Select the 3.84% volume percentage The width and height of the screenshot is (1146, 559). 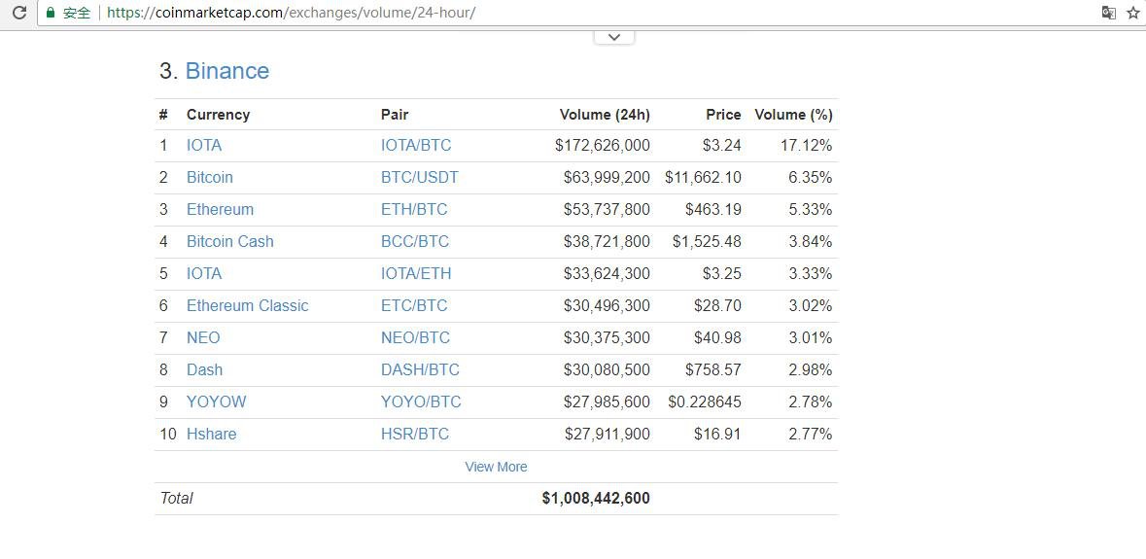[811, 242]
